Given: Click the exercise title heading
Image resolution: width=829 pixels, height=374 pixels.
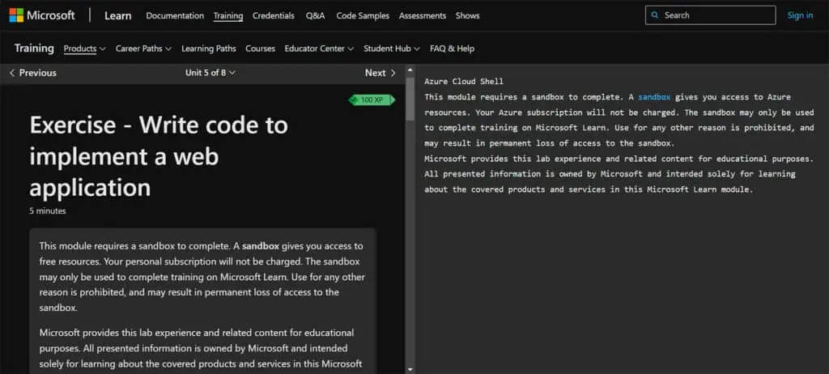Looking at the screenshot, I should pyautogui.click(x=159, y=156).
